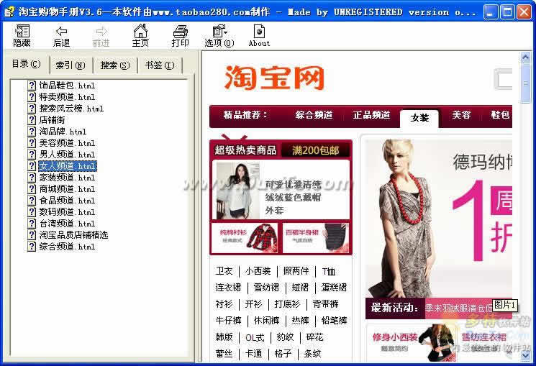Image resolution: width=536 pixels, height=366 pixels.
Task: Click the 雪纺裙 category link
Action: [x=266, y=288]
